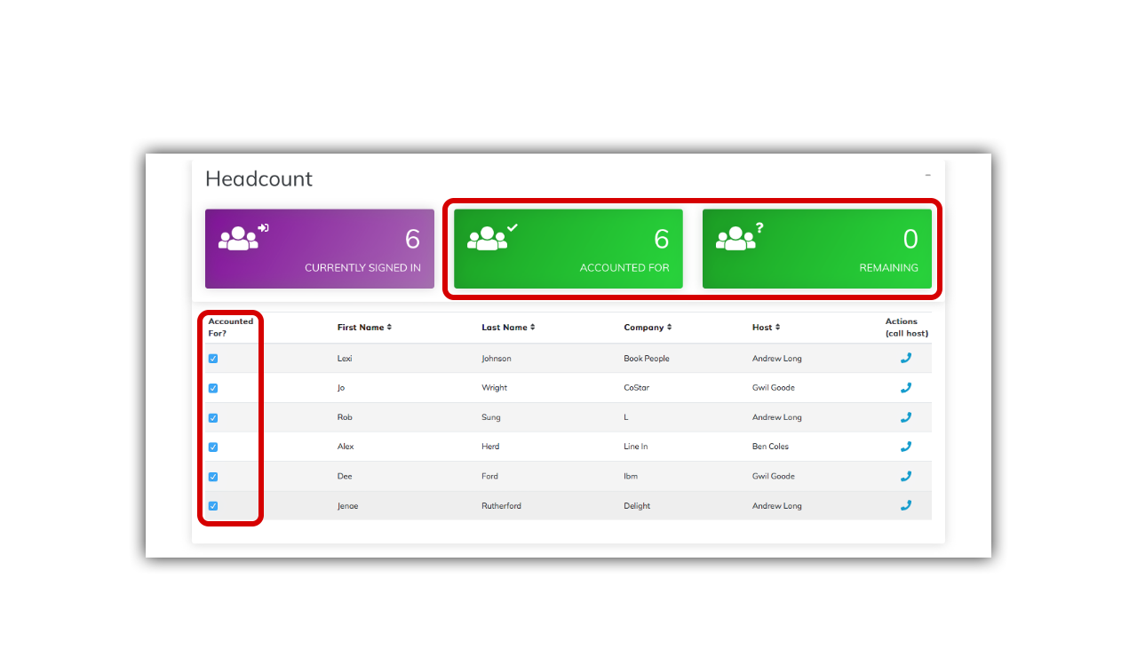
Task: Select host Andrew Long in Jenae's row
Action: point(776,506)
